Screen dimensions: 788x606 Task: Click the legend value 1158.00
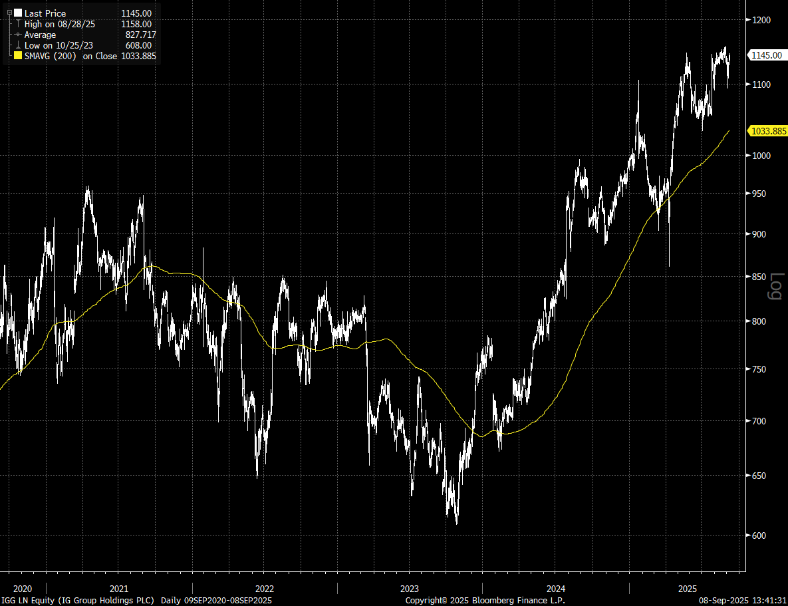[x=136, y=24]
